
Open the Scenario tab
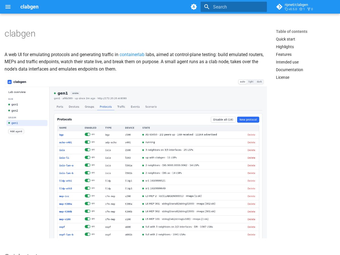click(x=151, y=107)
